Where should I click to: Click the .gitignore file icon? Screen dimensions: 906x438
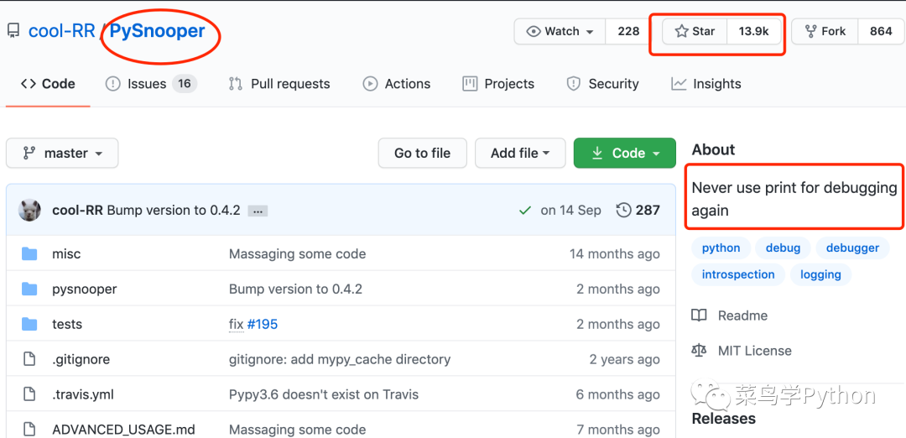(x=29, y=359)
